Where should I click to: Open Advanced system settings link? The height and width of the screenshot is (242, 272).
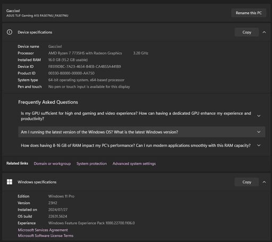(x=134, y=164)
